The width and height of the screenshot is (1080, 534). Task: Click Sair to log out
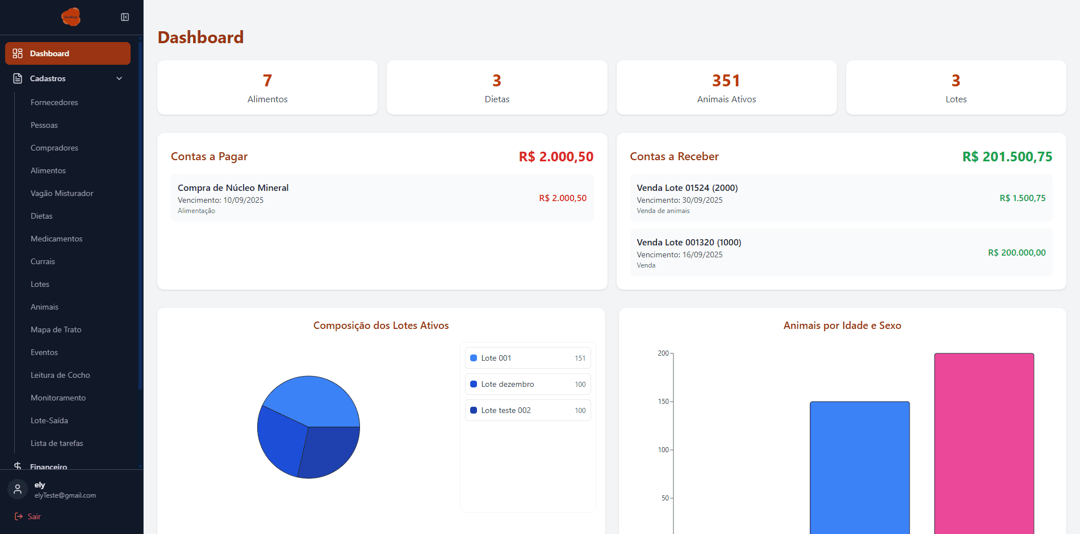click(34, 516)
